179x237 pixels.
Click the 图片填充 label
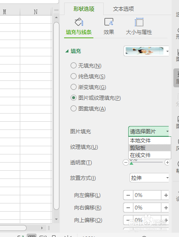[x=80, y=132]
